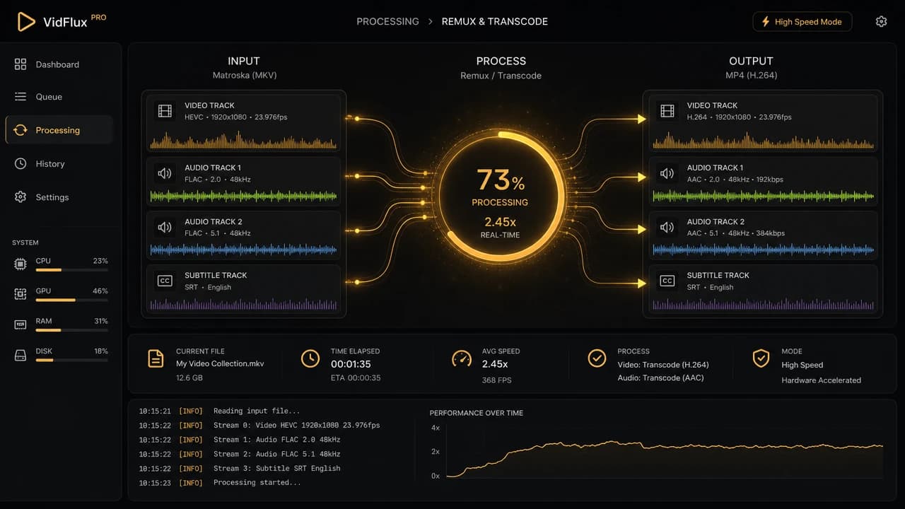Click the process checkmark circle icon

click(x=597, y=358)
